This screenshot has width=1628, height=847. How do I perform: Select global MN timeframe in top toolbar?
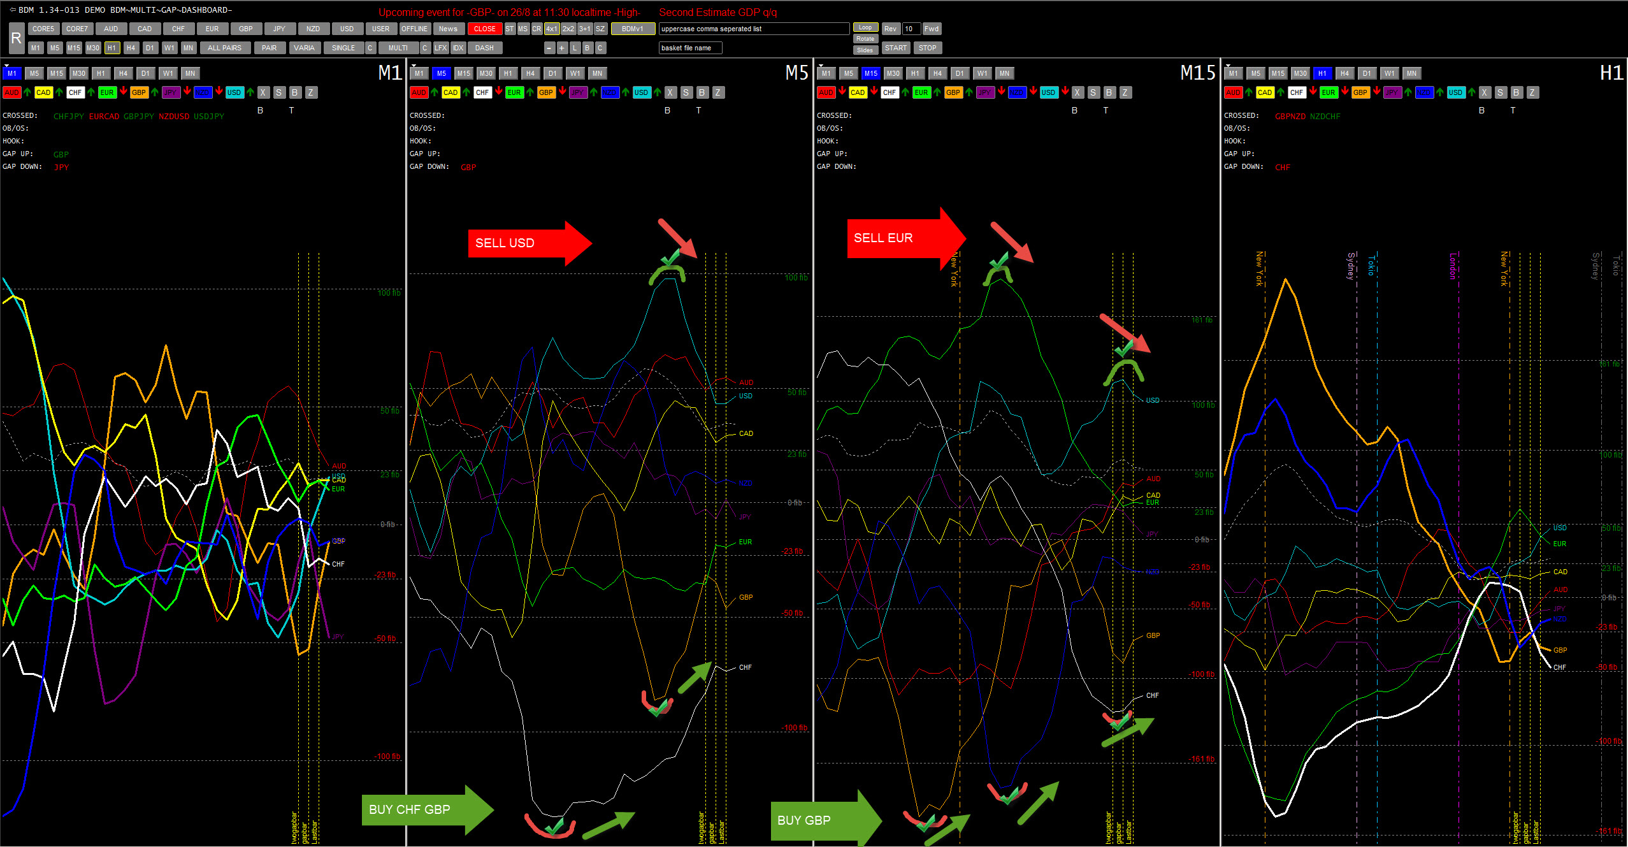click(189, 48)
